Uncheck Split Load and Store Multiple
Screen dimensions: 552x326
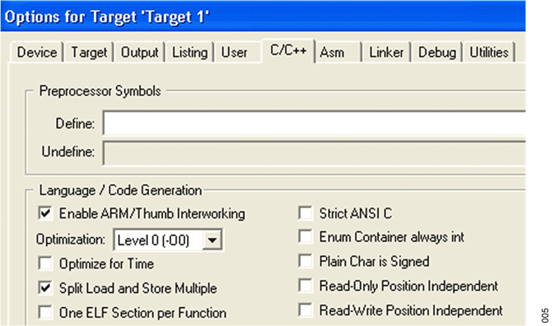(x=45, y=288)
